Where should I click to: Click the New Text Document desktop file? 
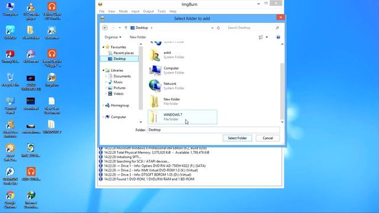coord(52,105)
